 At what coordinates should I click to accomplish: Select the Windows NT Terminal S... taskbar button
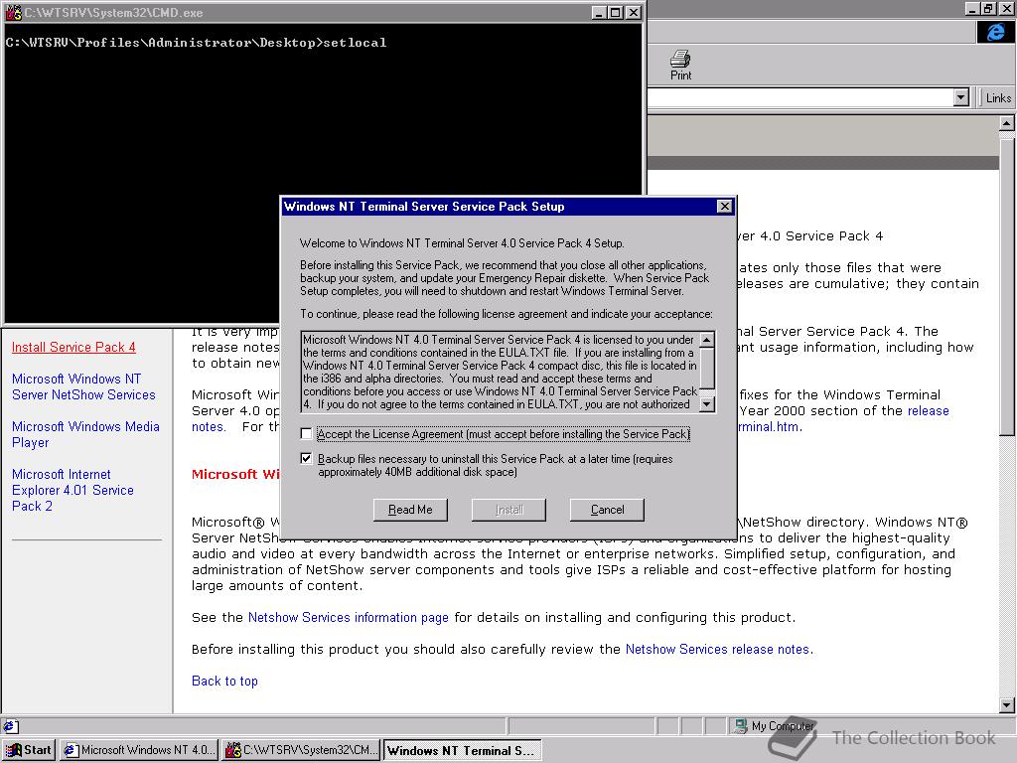pos(461,751)
